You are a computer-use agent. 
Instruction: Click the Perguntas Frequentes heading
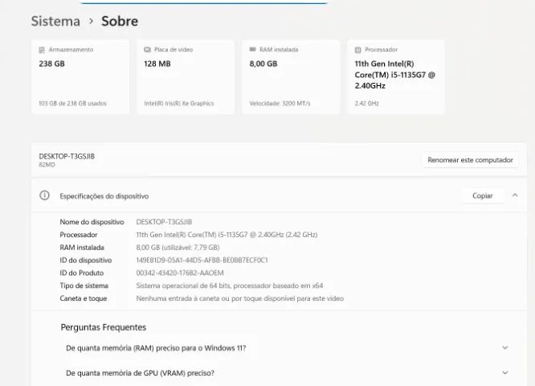tap(104, 327)
